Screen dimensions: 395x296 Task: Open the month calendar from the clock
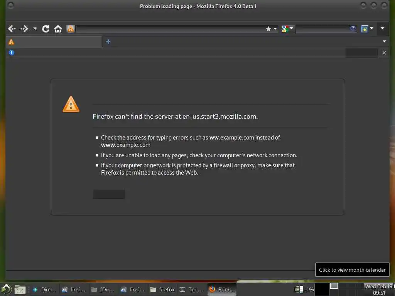pos(379,289)
